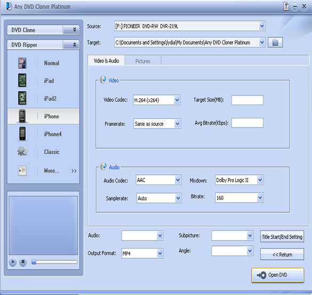The width and height of the screenshot is (312, 295).
Task: Click the Video section disc icon
Action: click(103, 80)
